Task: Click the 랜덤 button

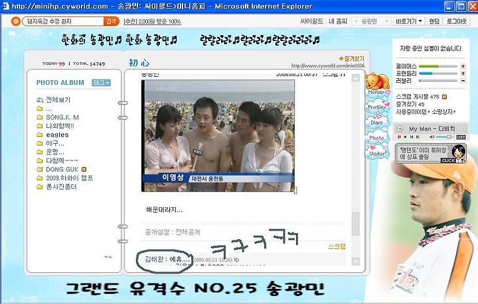Action: [x=434, y=21]
